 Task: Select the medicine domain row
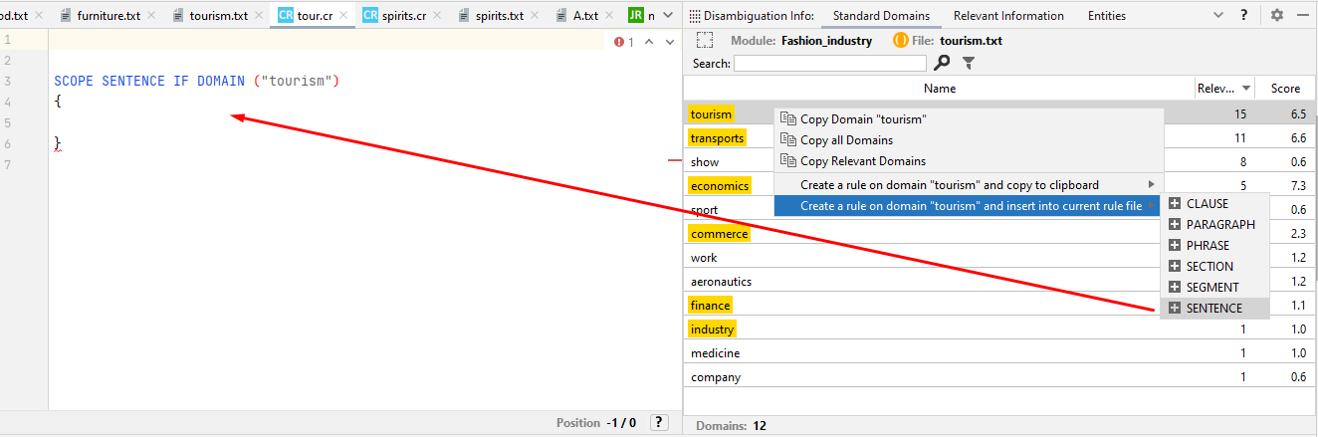click(x=716, y=353)
